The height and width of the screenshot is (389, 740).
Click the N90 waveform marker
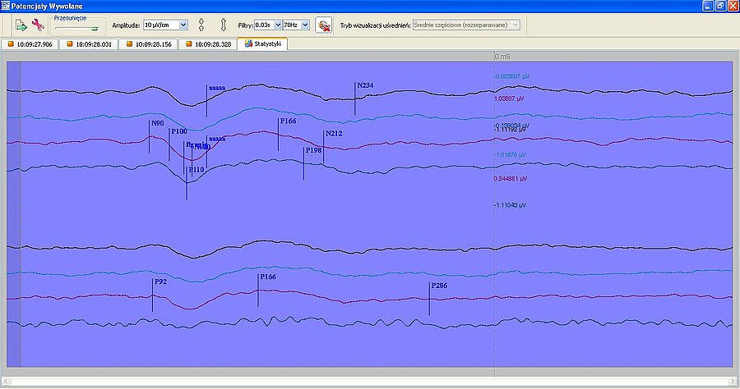click(x=158, y=123)
